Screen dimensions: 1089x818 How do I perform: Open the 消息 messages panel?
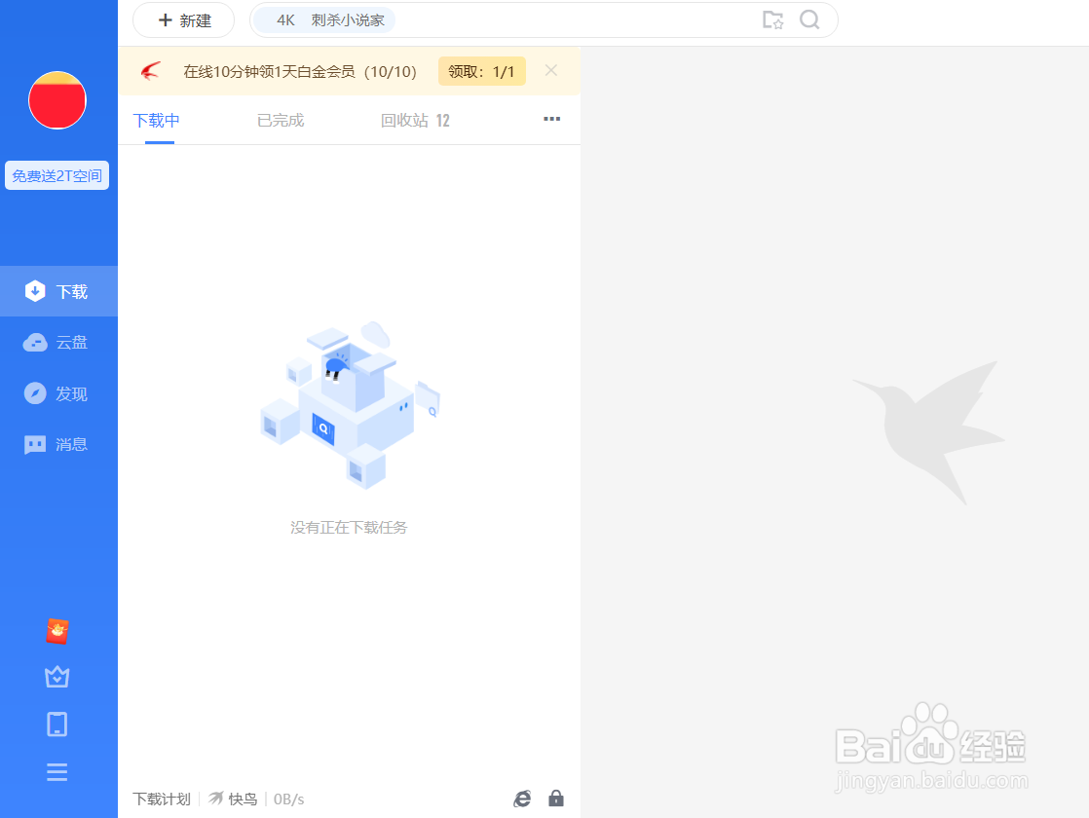click(x=58, y=444)
